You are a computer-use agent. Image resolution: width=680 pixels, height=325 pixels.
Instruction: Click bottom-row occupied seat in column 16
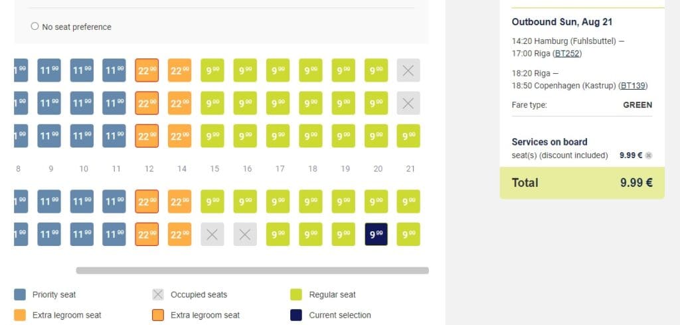click(245, 234)
